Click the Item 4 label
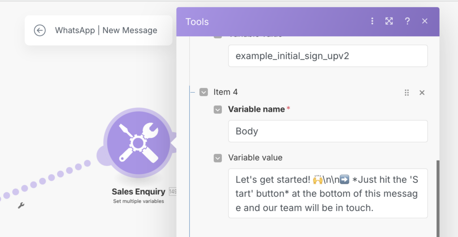This screenshot has height=237, width=458. tap(225, 92)
